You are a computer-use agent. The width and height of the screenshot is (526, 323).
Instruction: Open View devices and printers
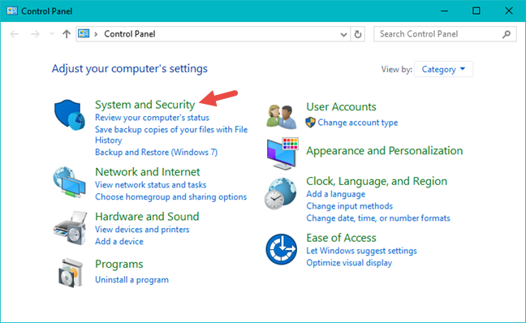point(142,230)
